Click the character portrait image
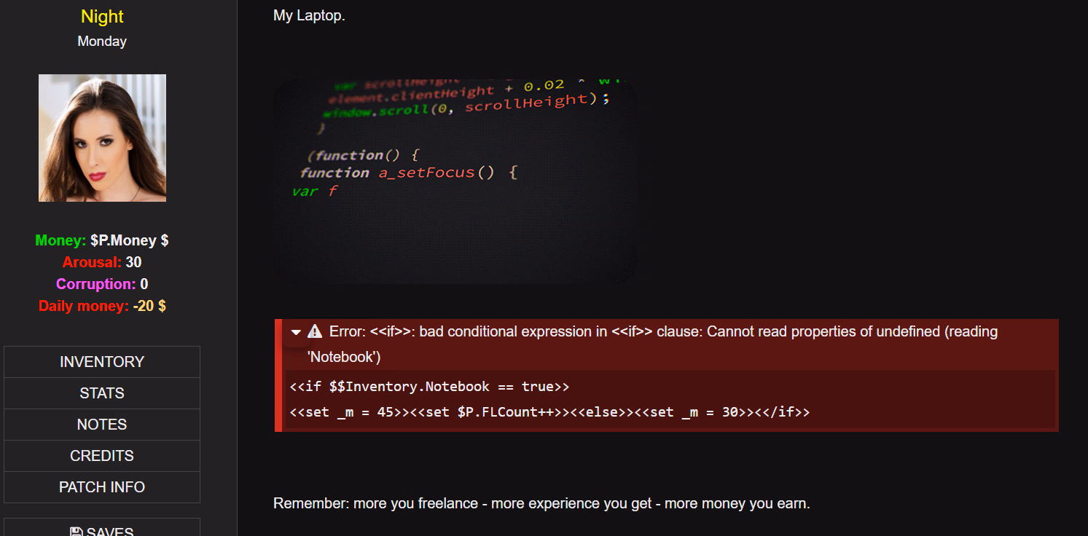The image size is (1088, 536). (102, 138)
